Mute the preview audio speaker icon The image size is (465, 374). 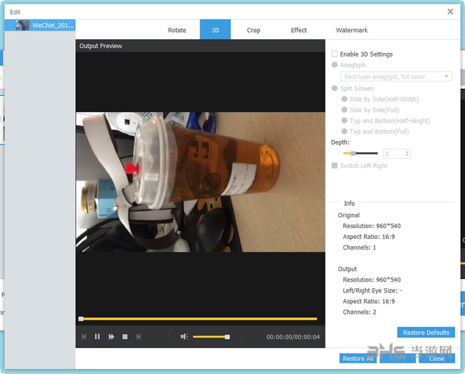click(x=184, y=337)
